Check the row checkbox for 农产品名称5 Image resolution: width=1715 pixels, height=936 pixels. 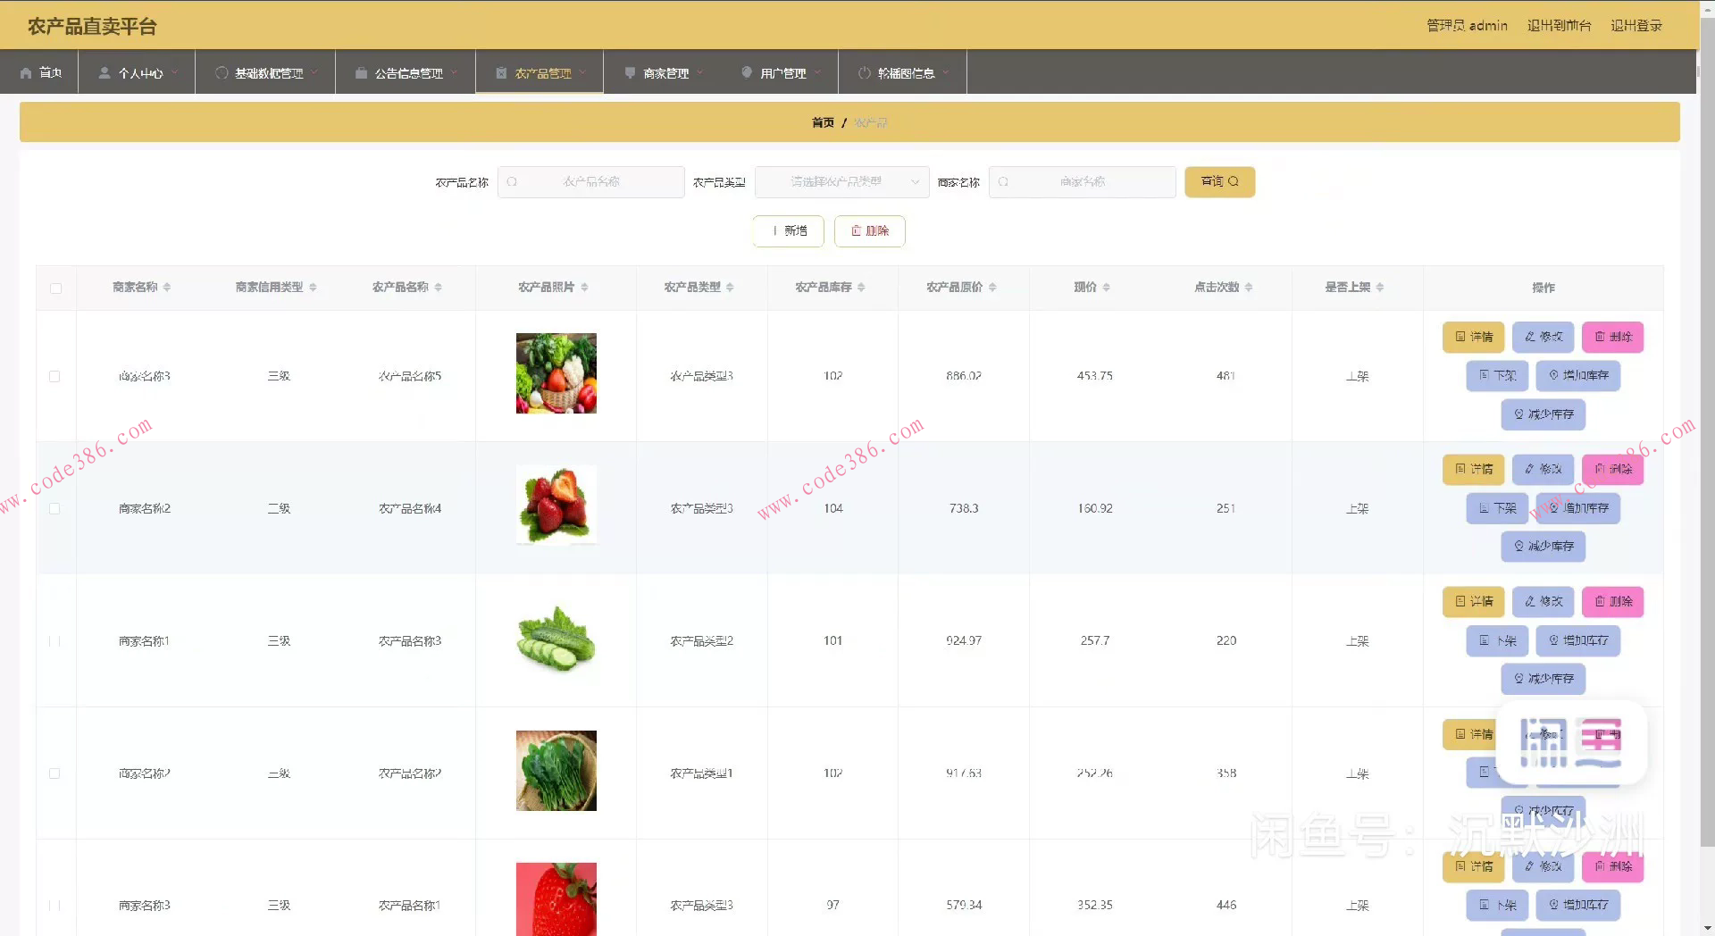(x=54, y=376)
